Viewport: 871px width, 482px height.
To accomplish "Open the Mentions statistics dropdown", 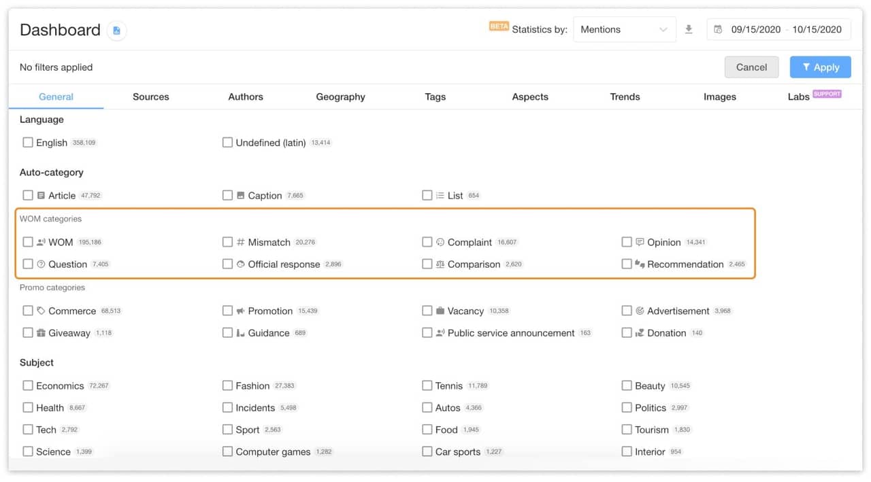I will pyautogui.click(x=623, y=29).
